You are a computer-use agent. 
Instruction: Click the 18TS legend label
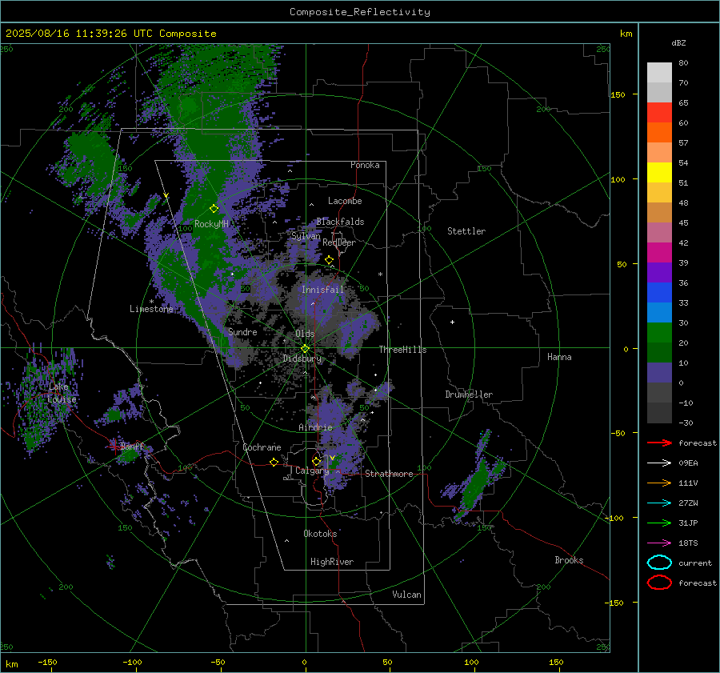(x=688, y=543)
